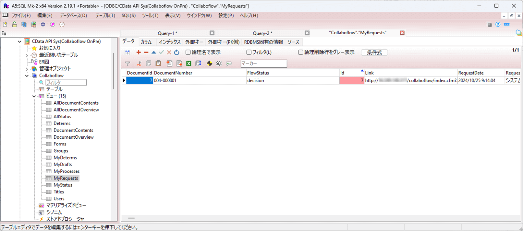The height and width of the screenshot is (231, 523).
Task: Click the new document icon in main toolbar
Action: (x=5, y=24)
